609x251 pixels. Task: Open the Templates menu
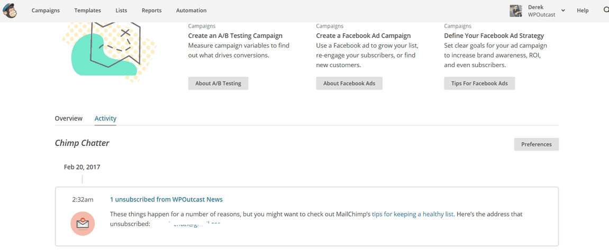click(x=88, y=11)
